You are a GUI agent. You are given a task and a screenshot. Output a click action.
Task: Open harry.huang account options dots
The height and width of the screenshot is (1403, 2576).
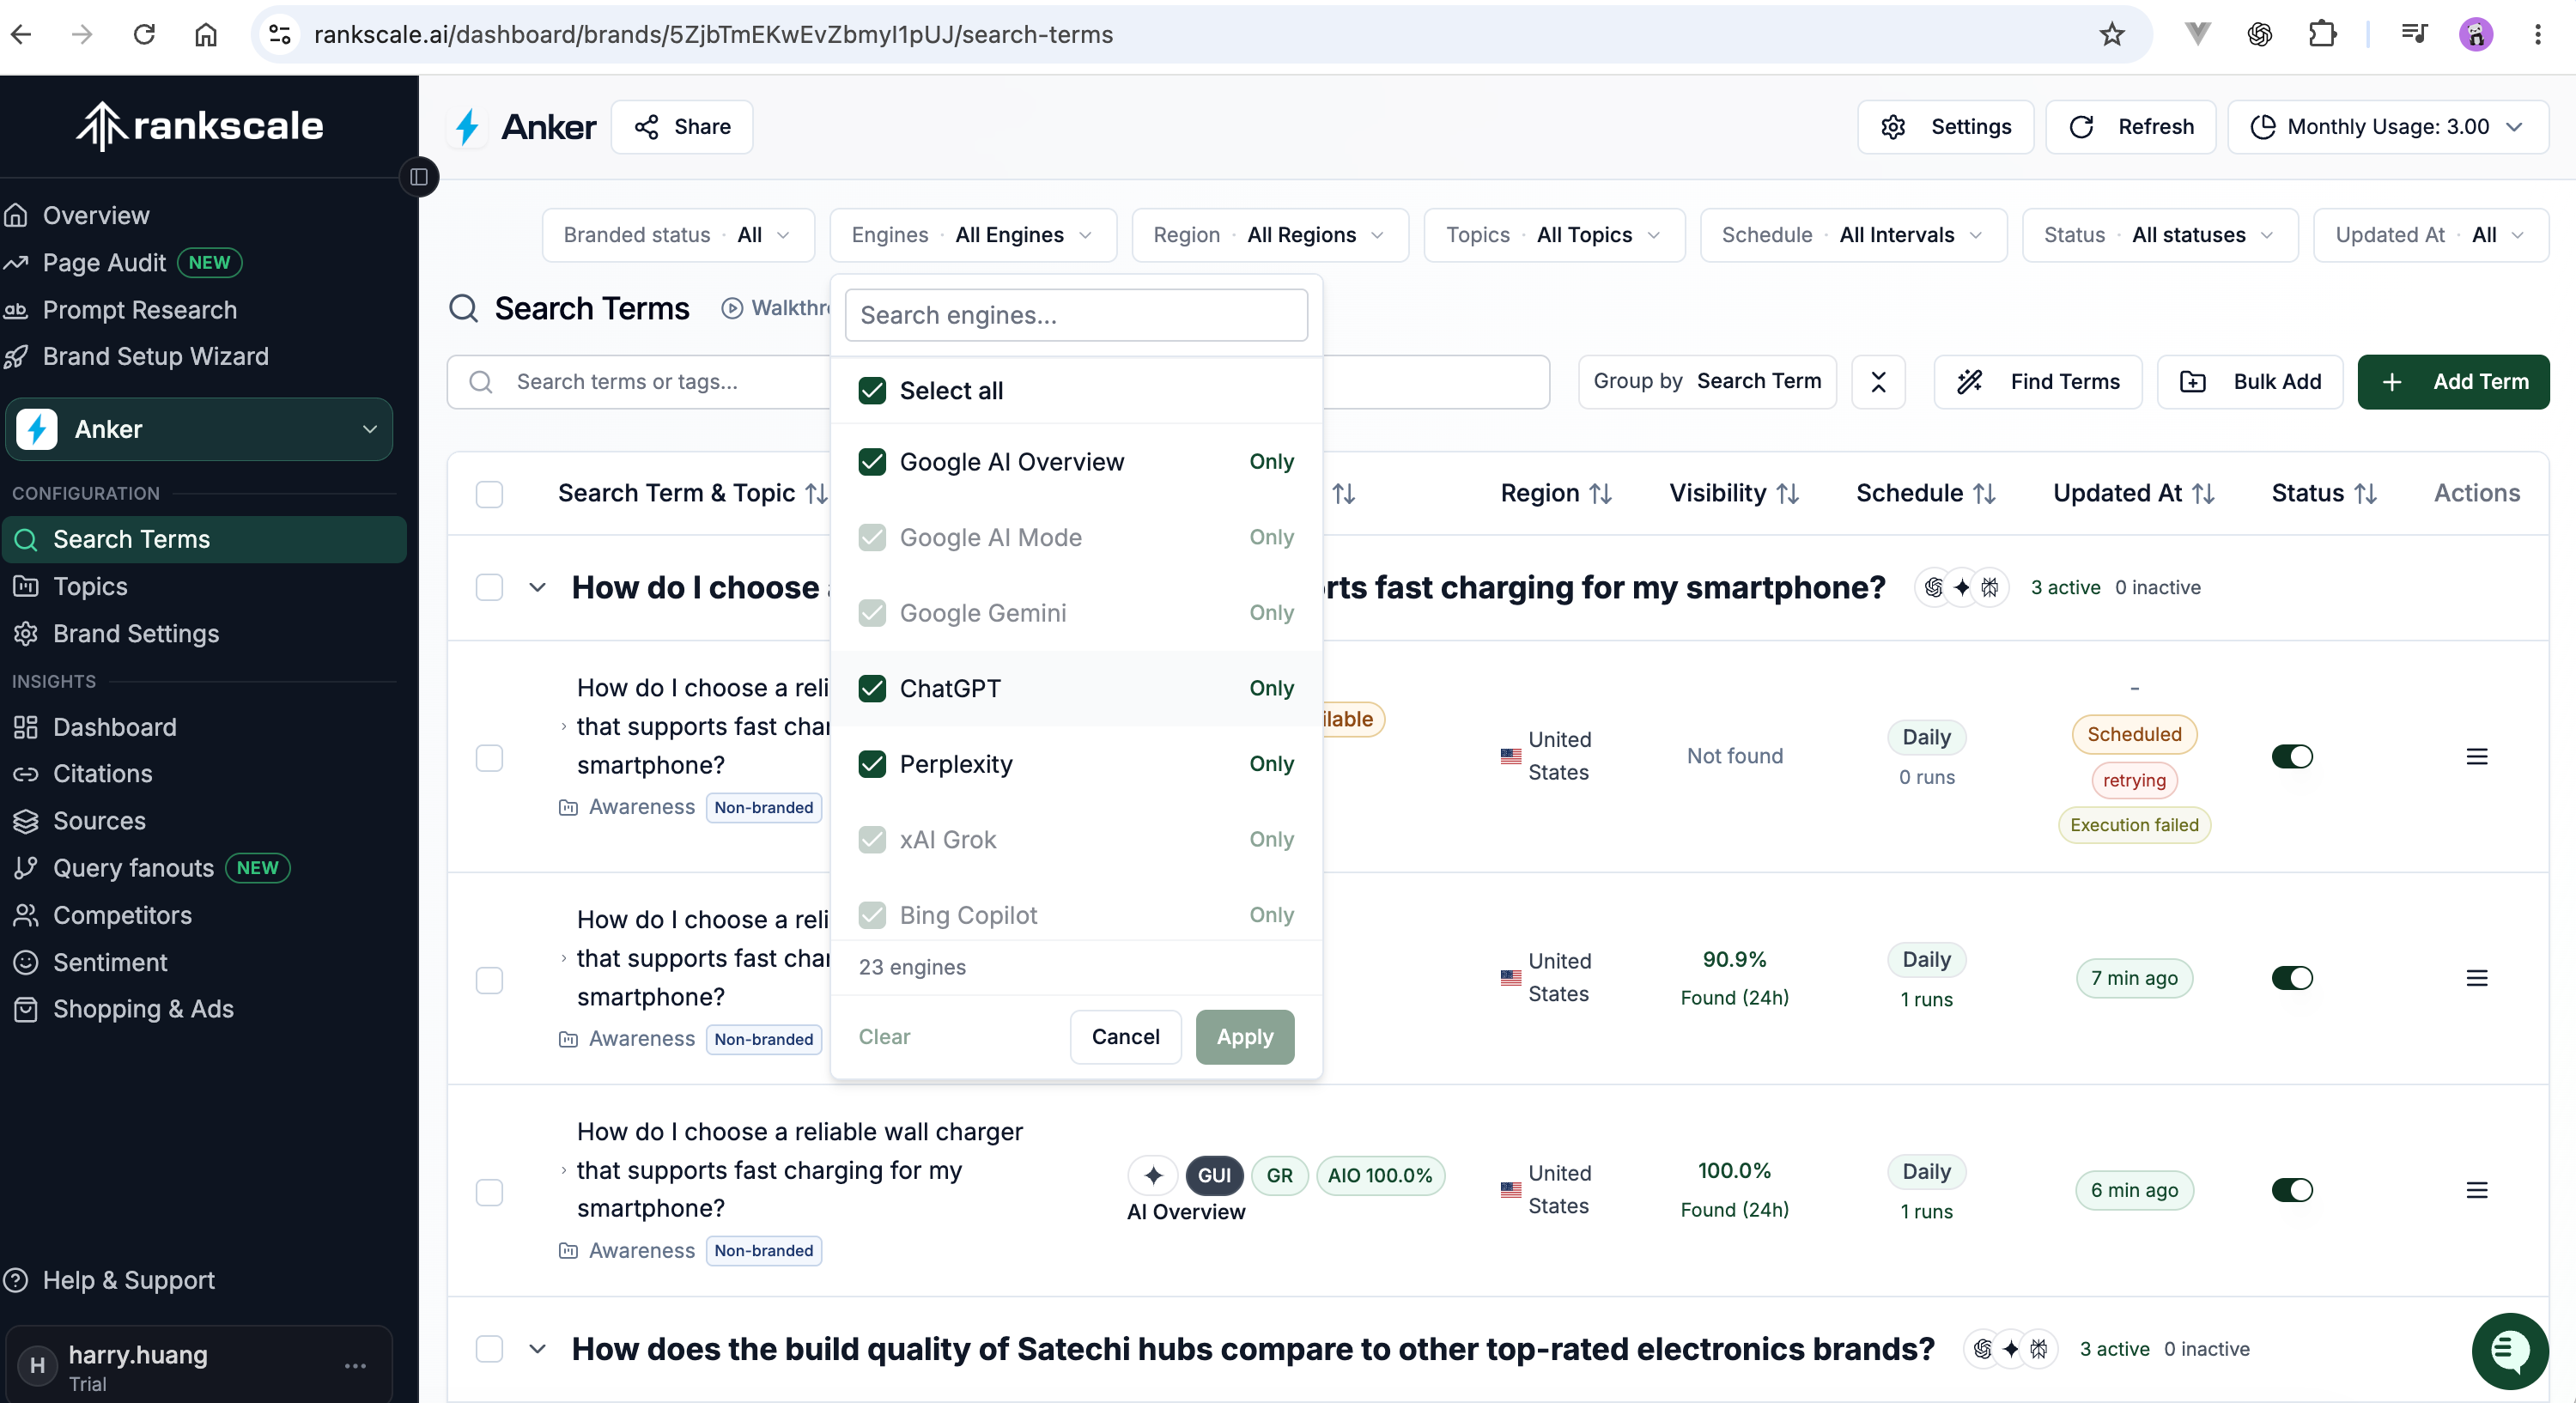[x=355, y=1366]
